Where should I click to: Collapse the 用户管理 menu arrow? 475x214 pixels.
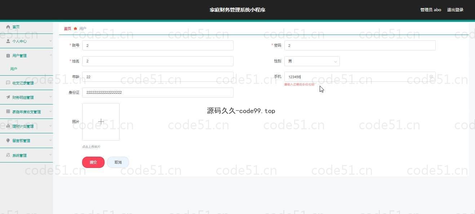(x=50, y=55)
